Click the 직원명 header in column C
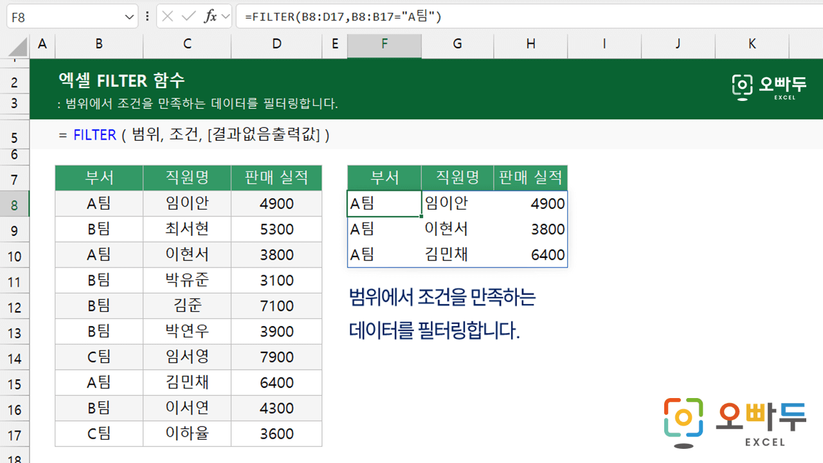 tap(187, 177)
